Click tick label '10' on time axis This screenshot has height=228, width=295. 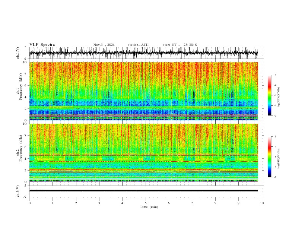pyautogui.click(x=262, y=203)
